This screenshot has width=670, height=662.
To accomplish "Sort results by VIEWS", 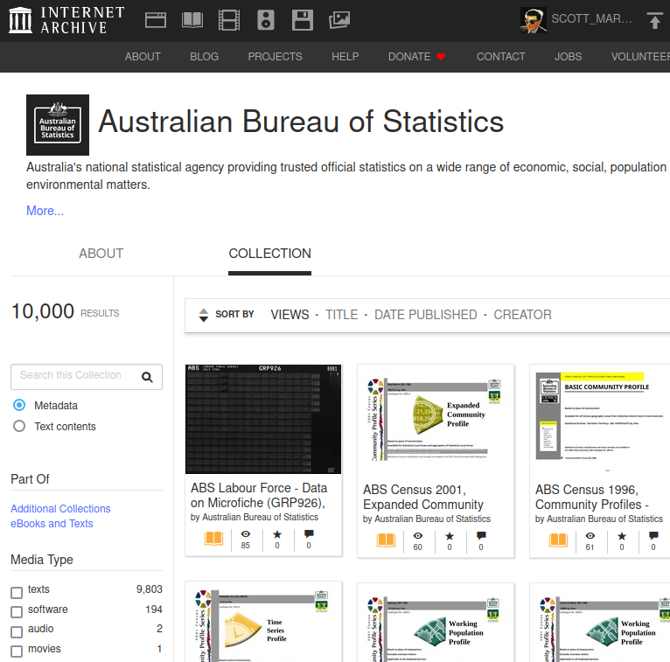I will click(x=290, y=315).
